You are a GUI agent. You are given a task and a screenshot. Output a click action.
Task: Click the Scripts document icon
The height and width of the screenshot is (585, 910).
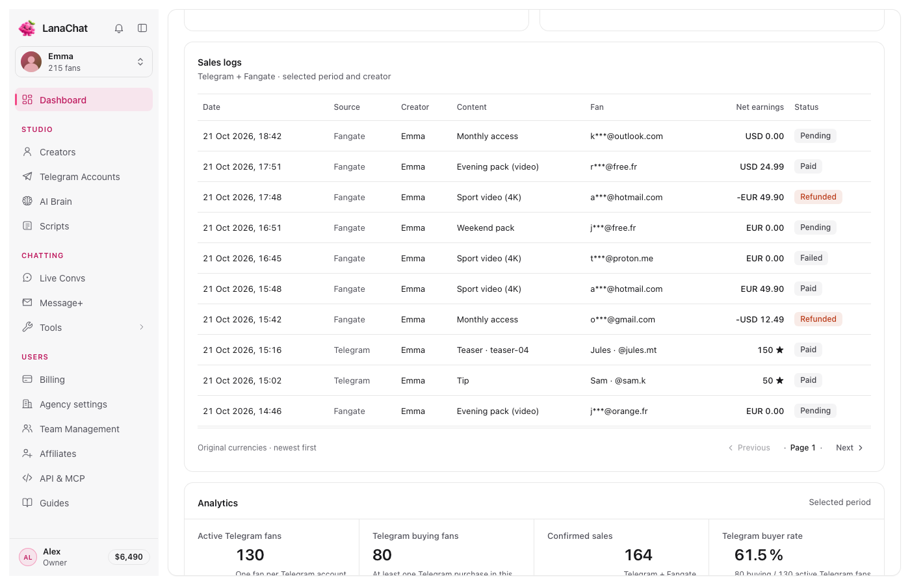click(x=27, y=226)
